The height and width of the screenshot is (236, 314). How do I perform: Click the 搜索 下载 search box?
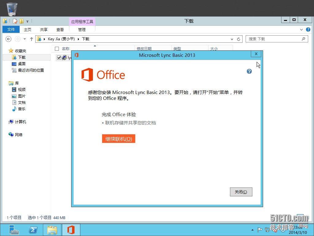click(277, 39)
